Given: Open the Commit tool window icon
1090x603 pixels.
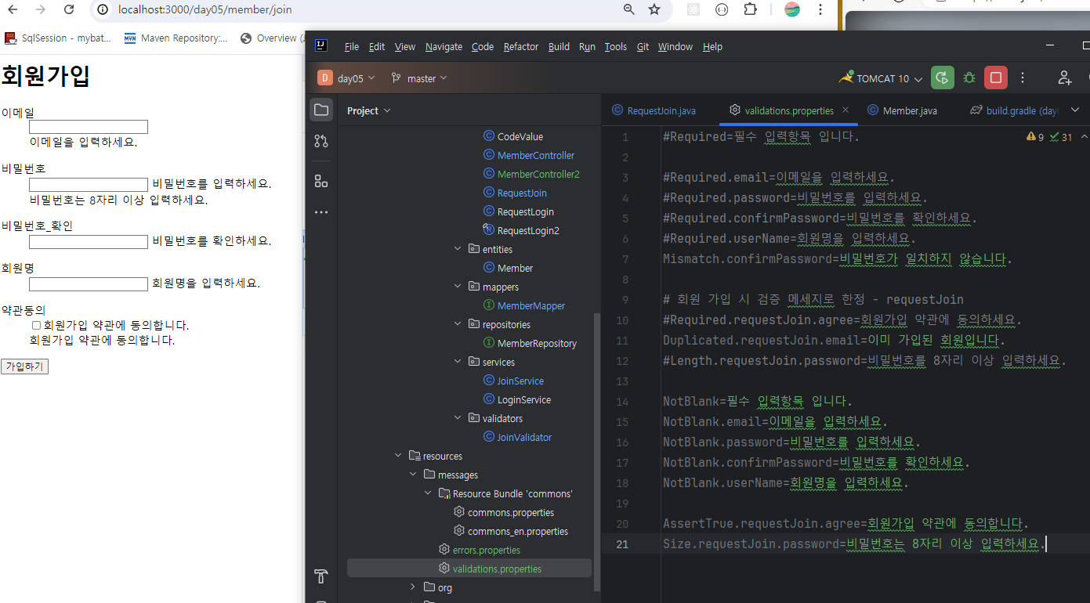Looking at the screenshot, I should click(x=320, y=142).
